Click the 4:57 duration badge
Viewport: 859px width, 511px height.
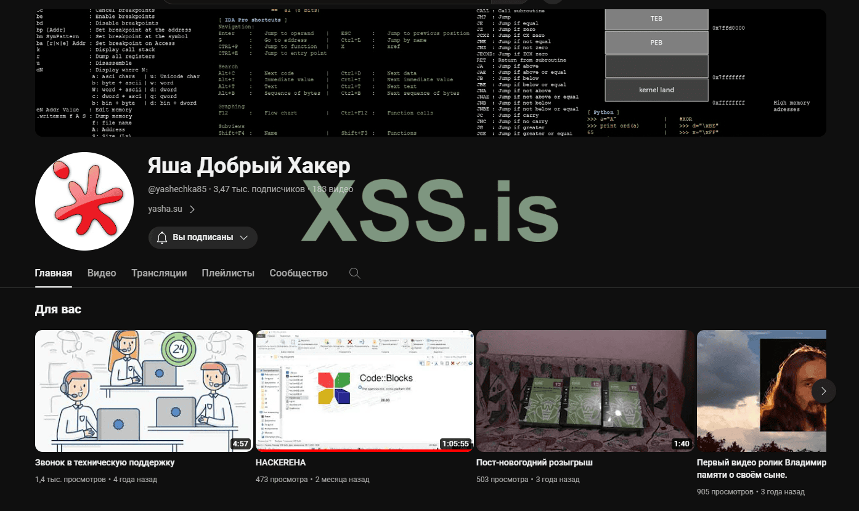(240, 443)
